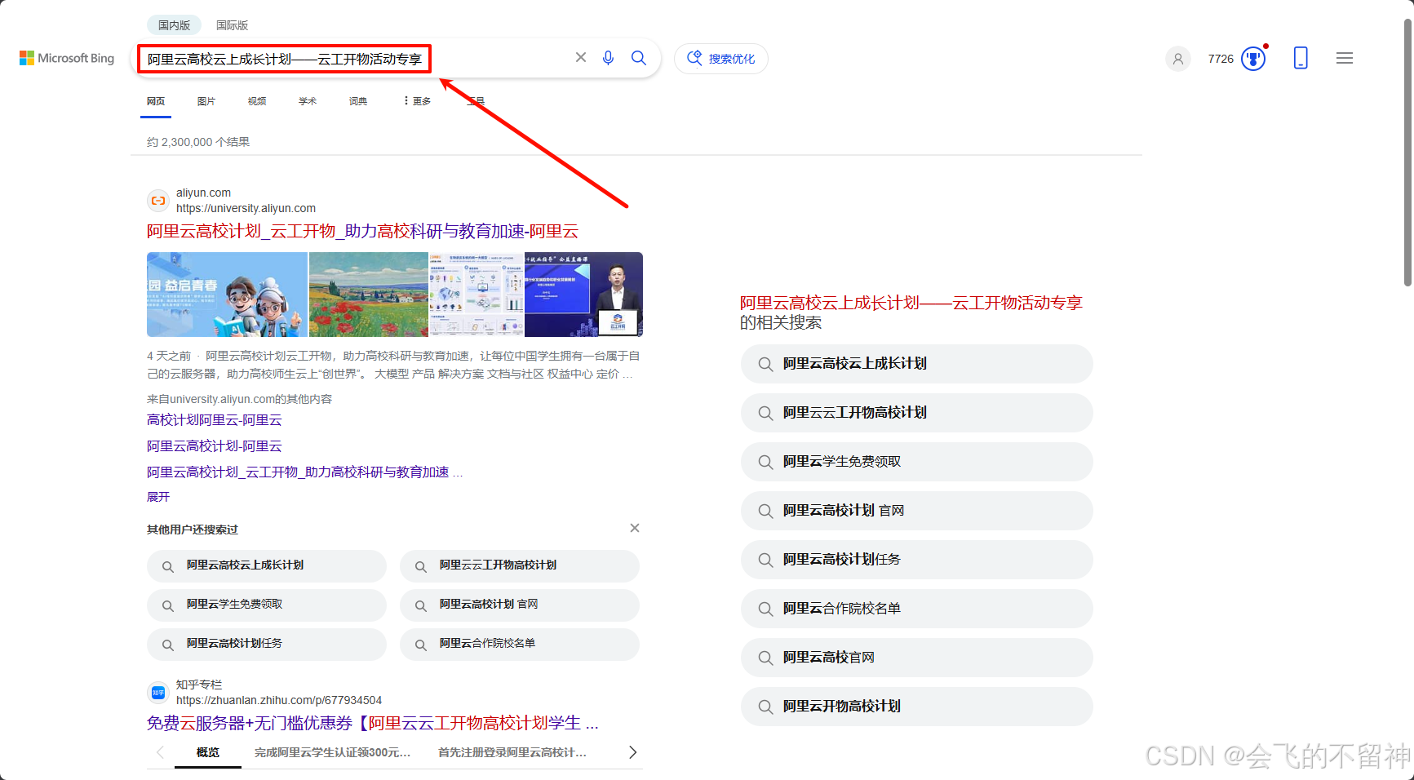1414x780 pixels.
Task: Click the aliyun.com site favicon
Action: 158,201
